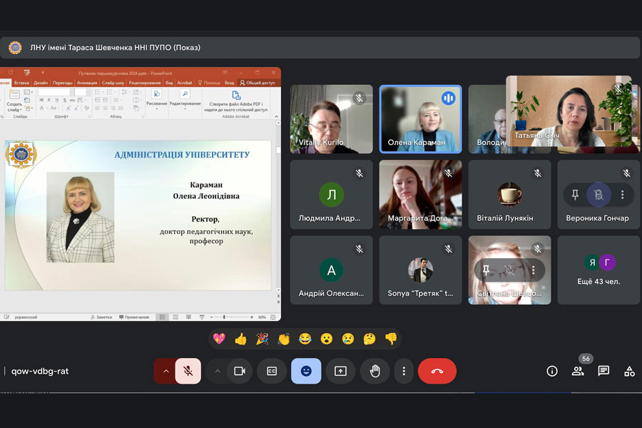This screenshot has width=642, height=428.
Task: Open more options three-dot menu in call bar
Action: click(404, 371)
